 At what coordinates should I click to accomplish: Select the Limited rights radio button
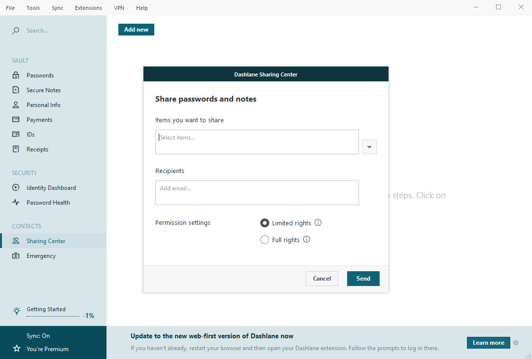pos(265,223)
